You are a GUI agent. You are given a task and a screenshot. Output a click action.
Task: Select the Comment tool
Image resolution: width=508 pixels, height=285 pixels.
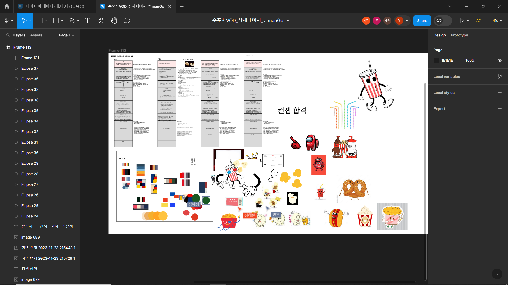tap(127, 21)
